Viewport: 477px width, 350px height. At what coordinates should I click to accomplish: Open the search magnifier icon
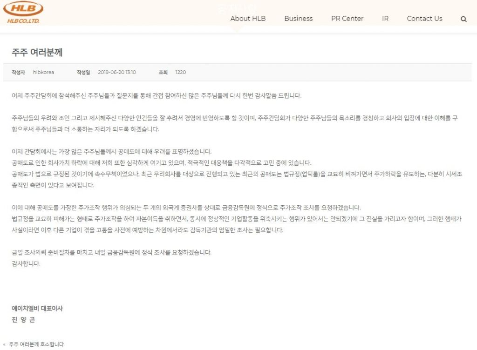(463, 19)
